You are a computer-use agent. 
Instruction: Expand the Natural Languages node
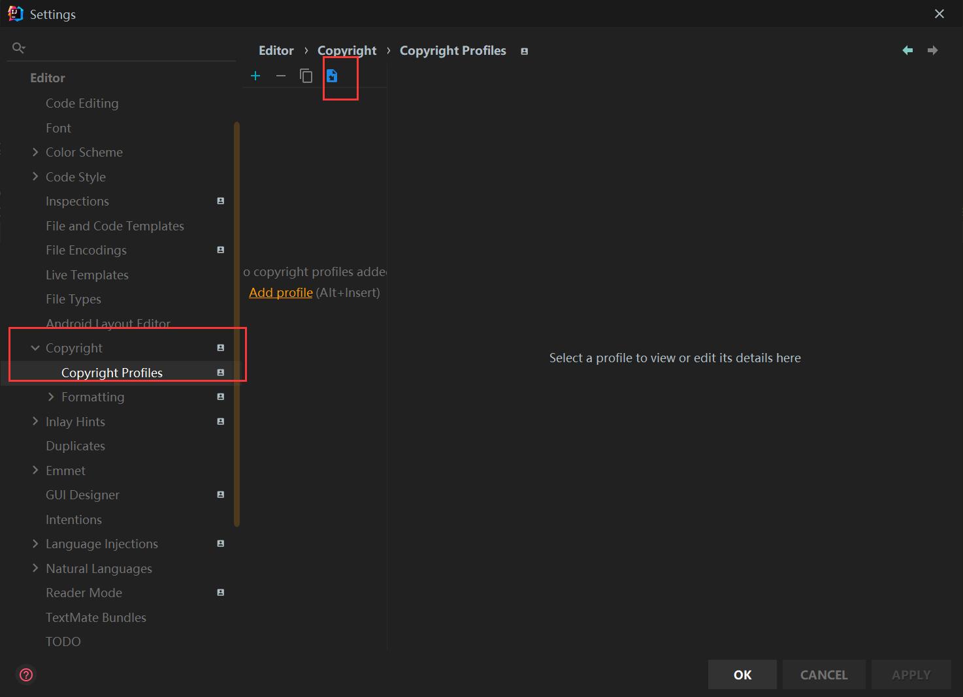(x=35, y=568)
